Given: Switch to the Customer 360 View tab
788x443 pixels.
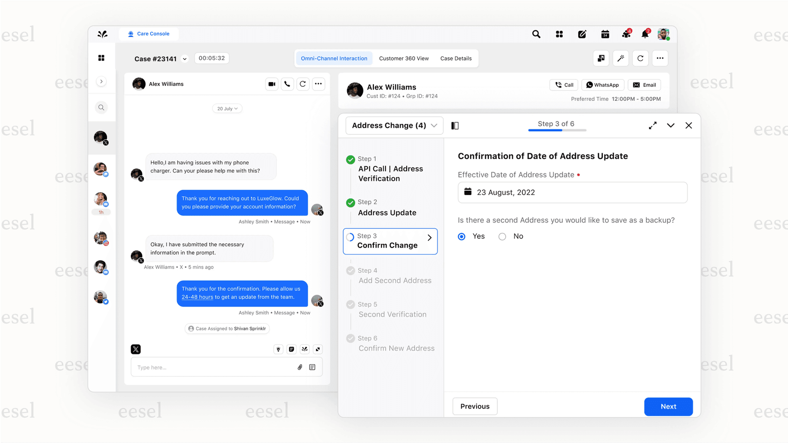Looking at the screenshot, I should click(403, 58).
